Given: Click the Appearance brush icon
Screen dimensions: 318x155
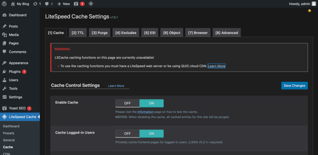Looking at the screenshot, I should tap(5, 63).
